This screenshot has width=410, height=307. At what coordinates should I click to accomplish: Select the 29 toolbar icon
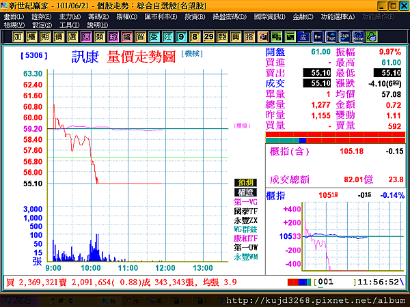point(208,37)
